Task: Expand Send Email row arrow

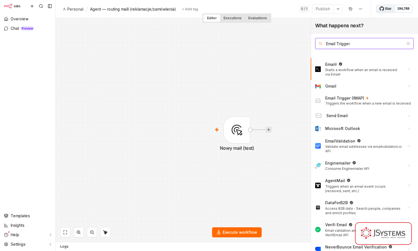Action: (x=409, y=116)
